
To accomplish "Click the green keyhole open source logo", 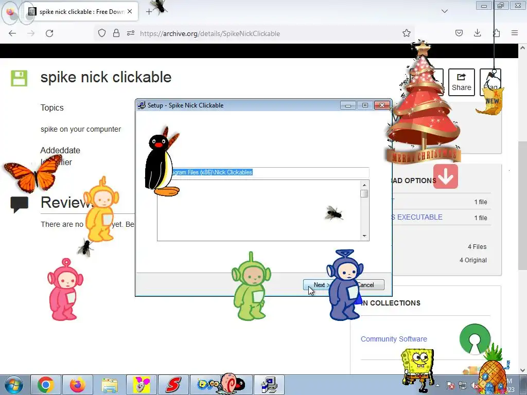I will [x=475, y=338].
